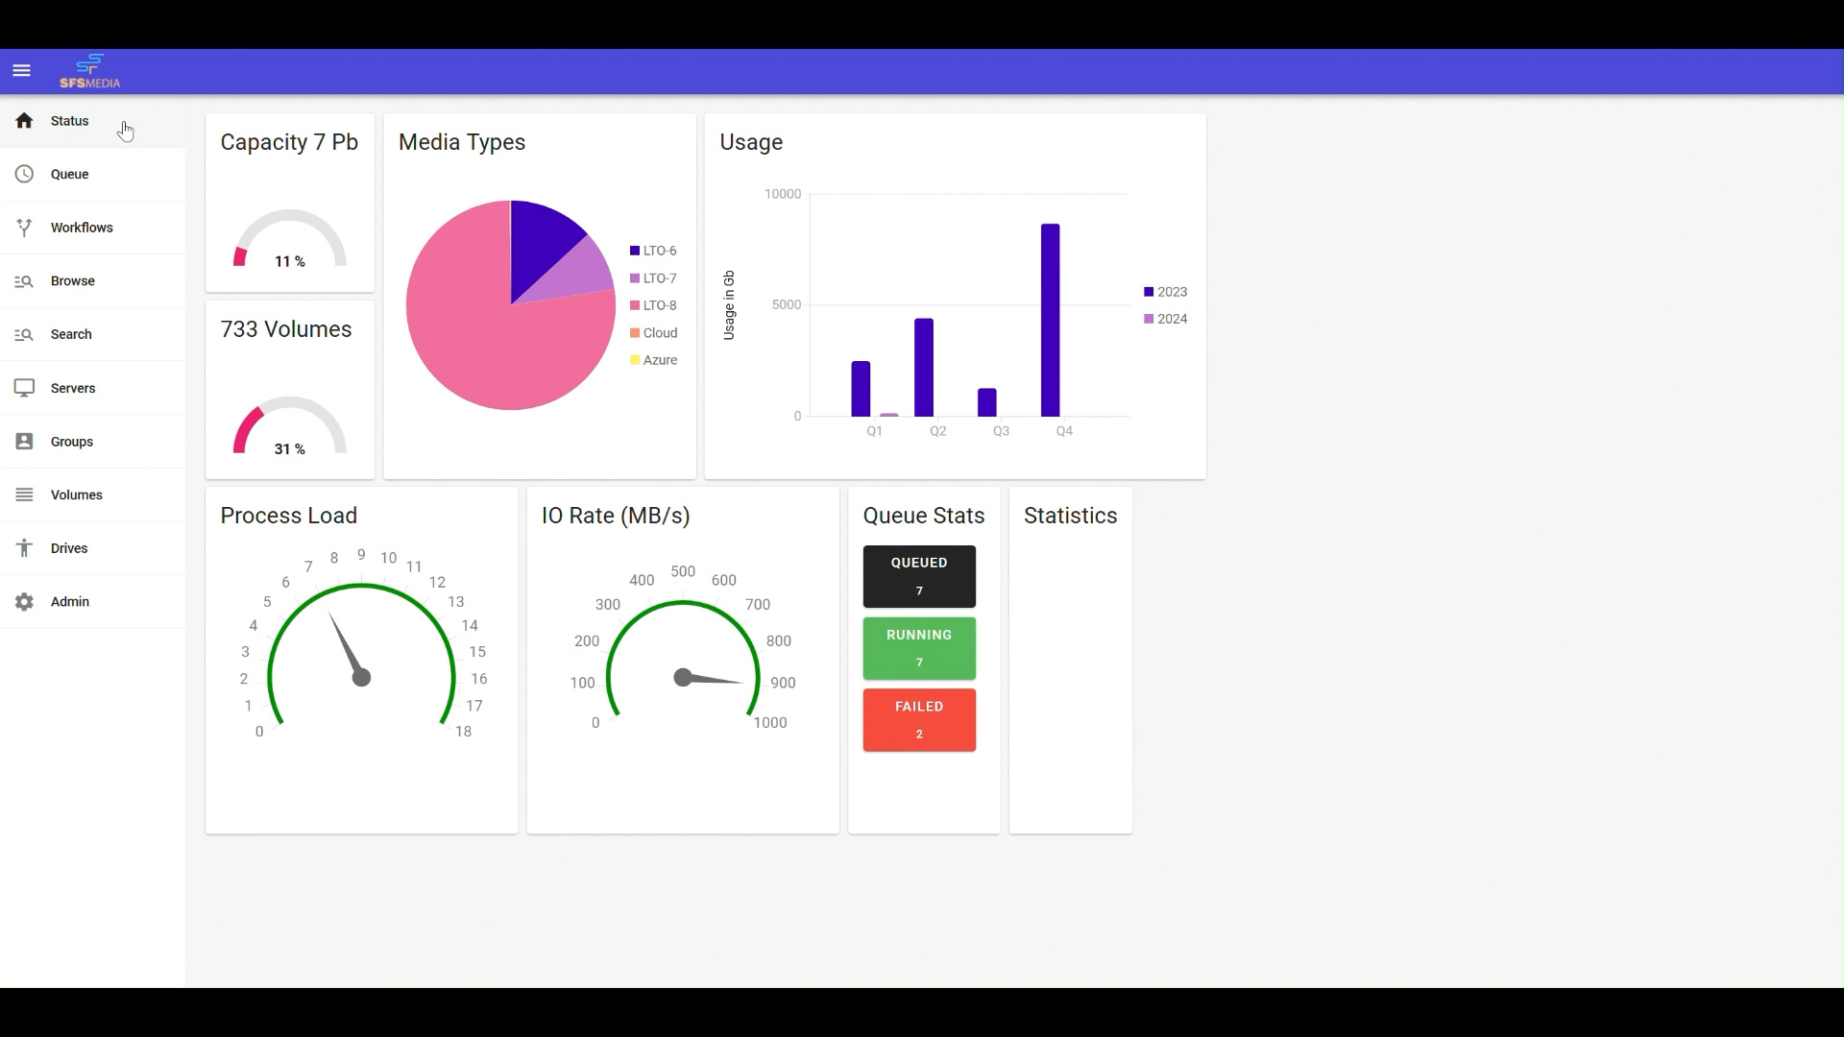Go to the Search page

[92, 334]
